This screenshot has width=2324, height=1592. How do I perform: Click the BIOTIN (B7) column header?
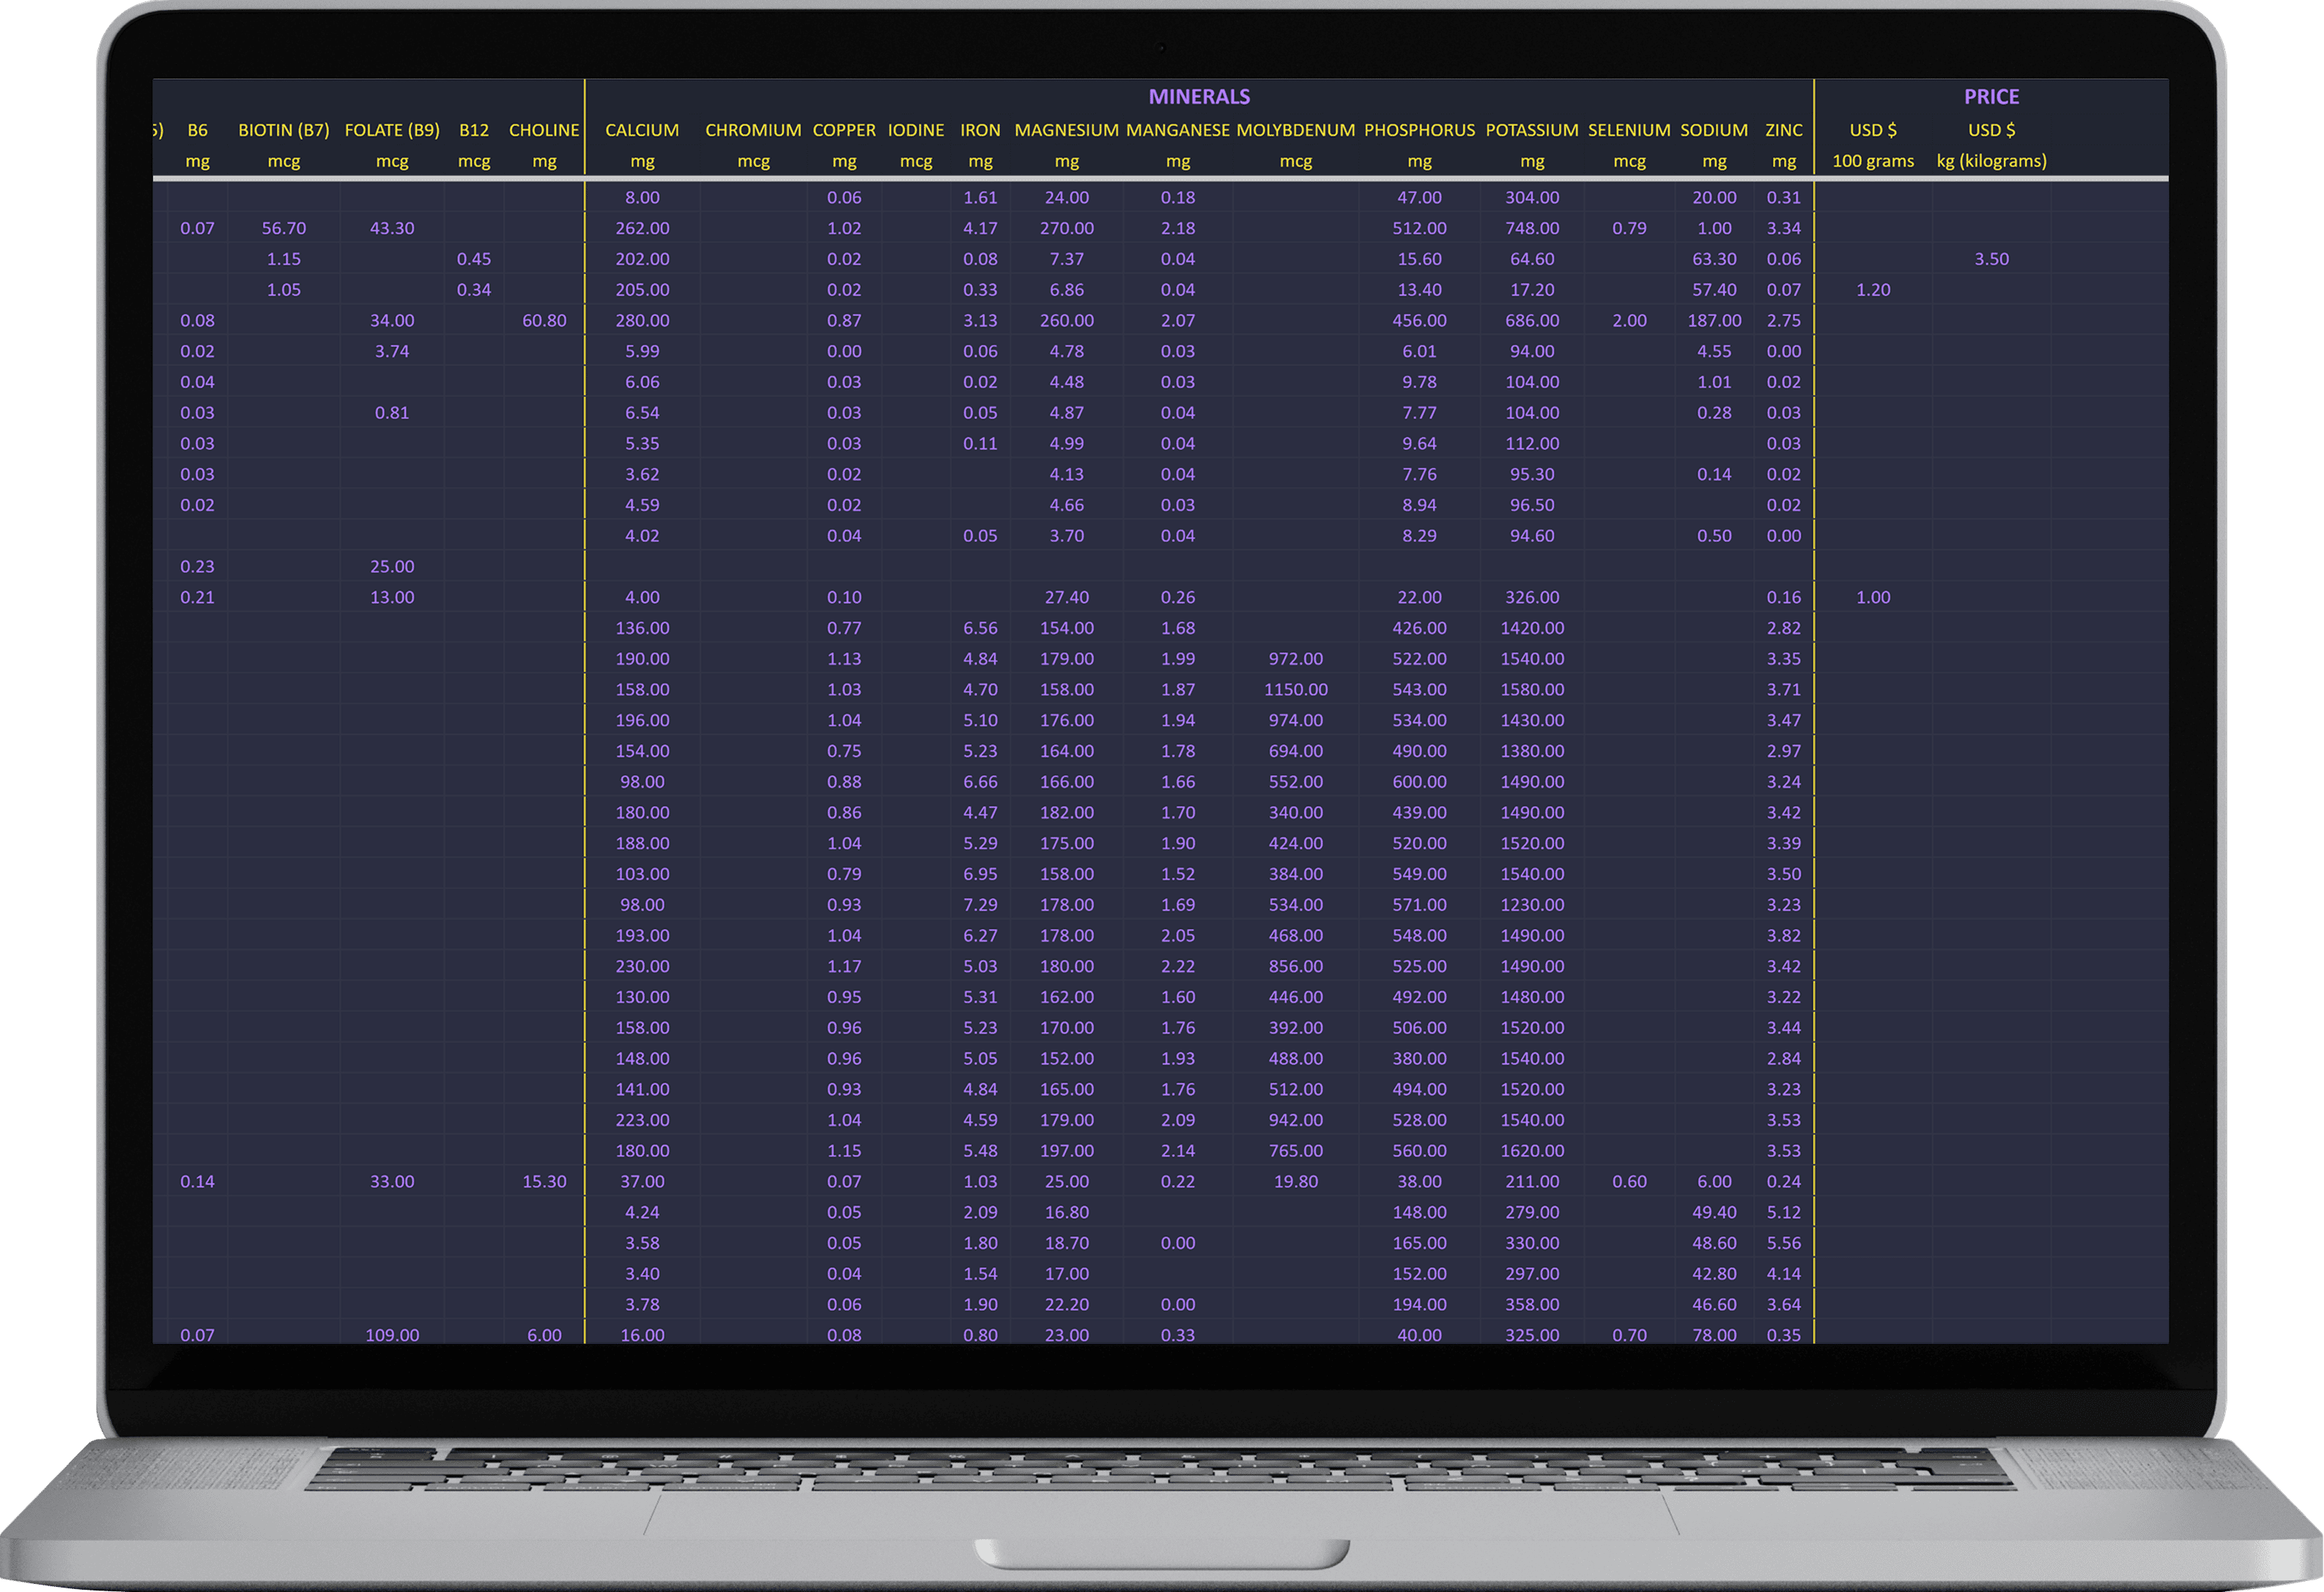point(283,130)
